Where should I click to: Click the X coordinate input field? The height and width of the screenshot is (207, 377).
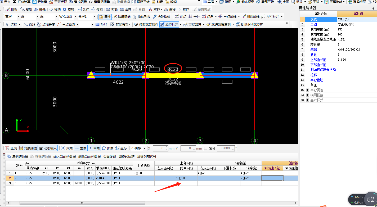point(161,148)
